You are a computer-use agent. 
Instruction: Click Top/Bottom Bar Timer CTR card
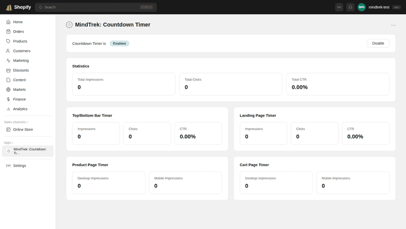tap(198, 134)
